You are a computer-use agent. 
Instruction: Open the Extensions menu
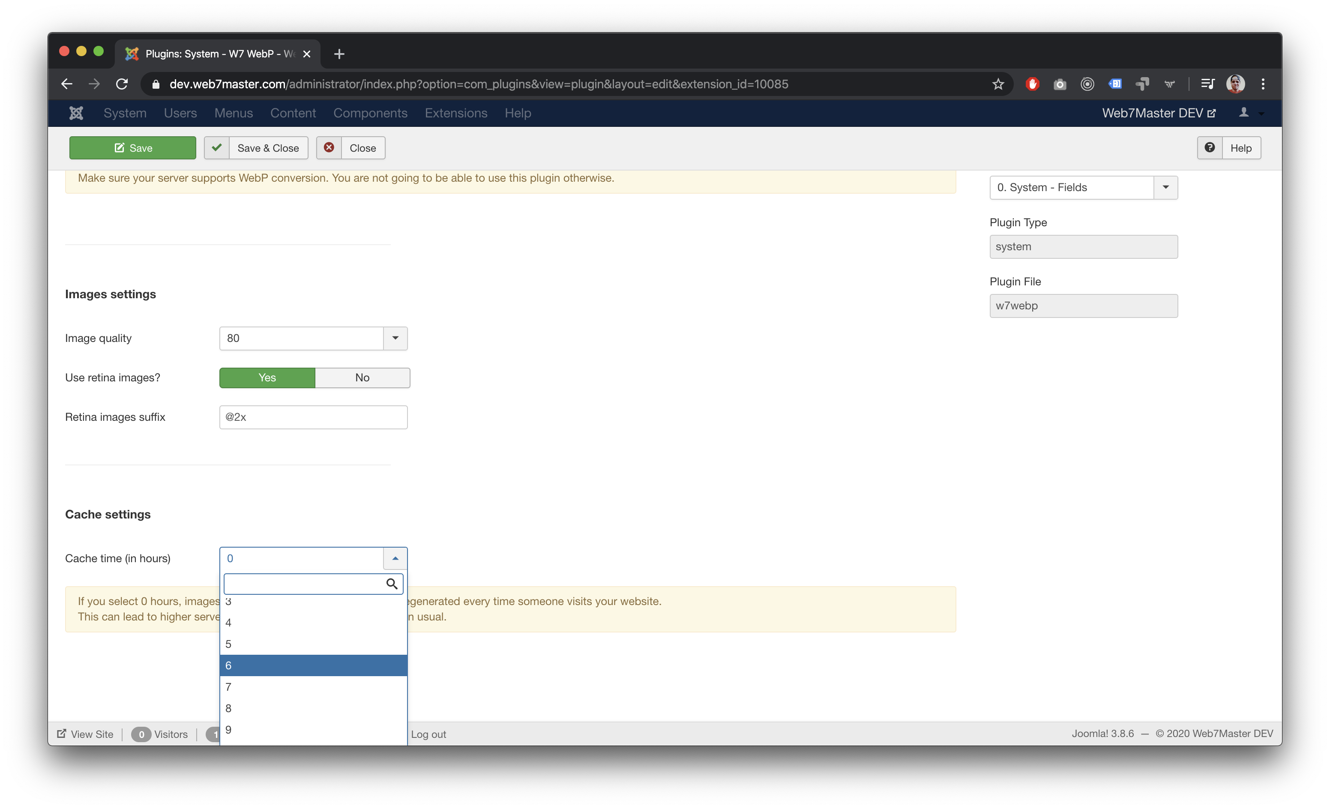pos(456,113)
